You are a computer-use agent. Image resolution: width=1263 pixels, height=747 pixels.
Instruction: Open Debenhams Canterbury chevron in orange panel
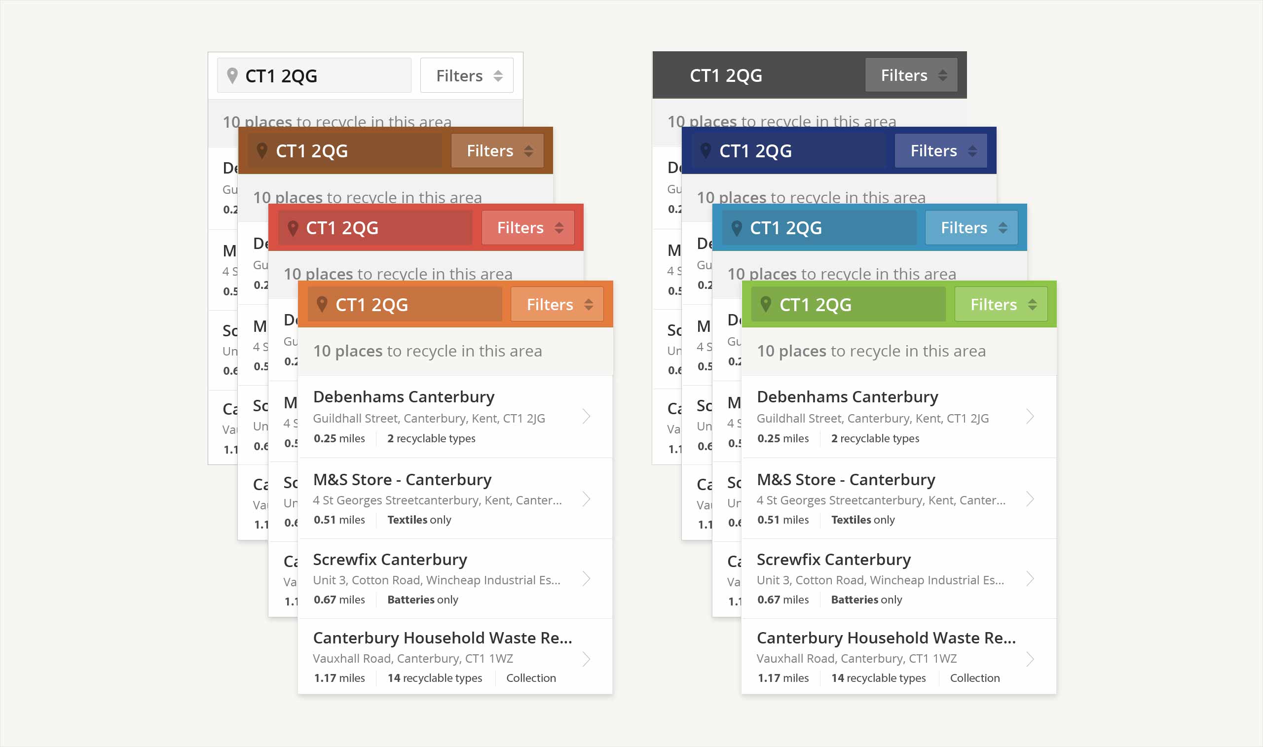coord(586,416)
